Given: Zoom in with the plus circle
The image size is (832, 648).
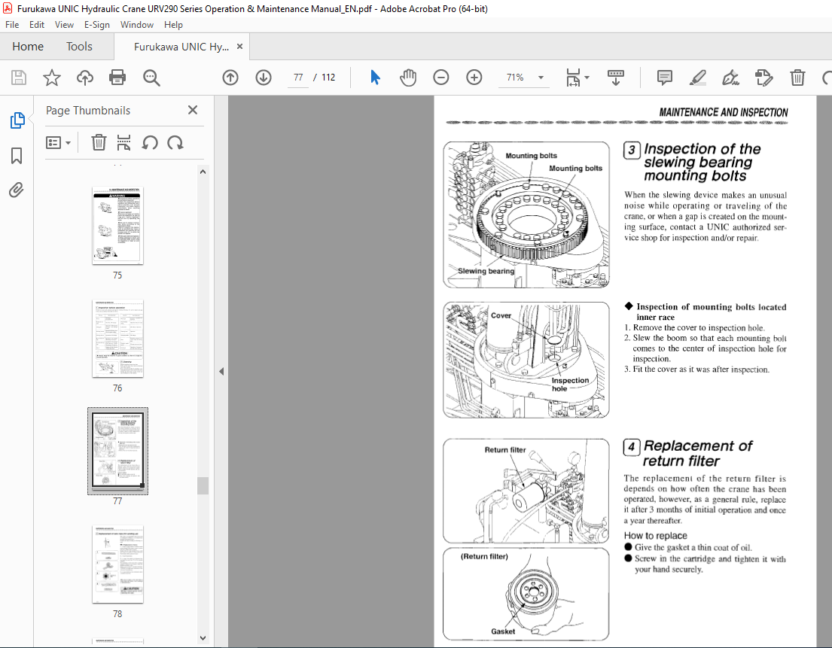Looking at the screenshot, I should 474,78.
